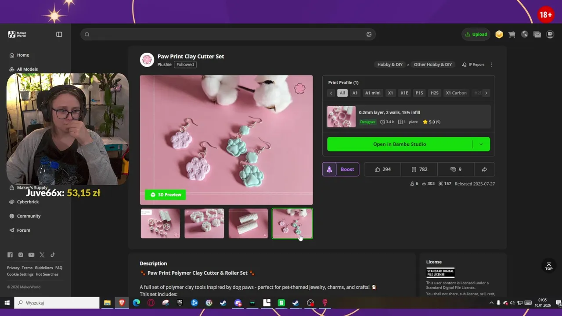Switch to Brave browser in taskbar
The width and height of the screenshot is (562, 316).
click(122, 303)
